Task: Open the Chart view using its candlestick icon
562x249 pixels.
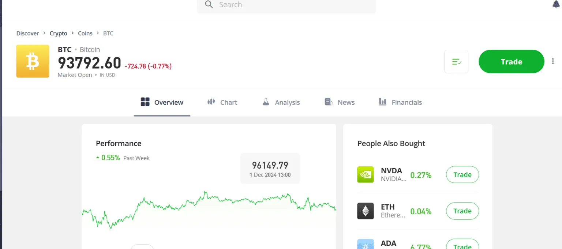Action: (x=211, y=102)
